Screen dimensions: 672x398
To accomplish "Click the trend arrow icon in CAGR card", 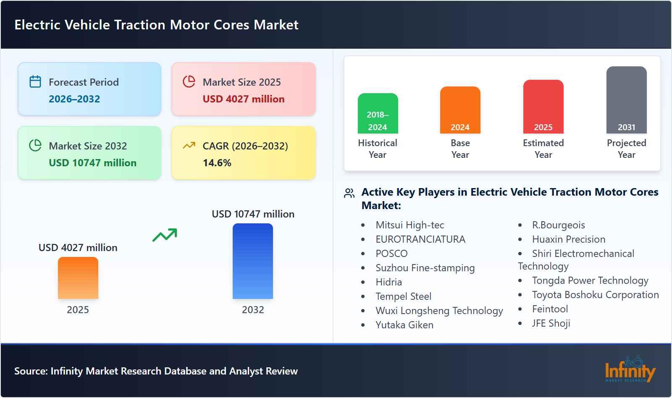I will (x=189, y=146).
